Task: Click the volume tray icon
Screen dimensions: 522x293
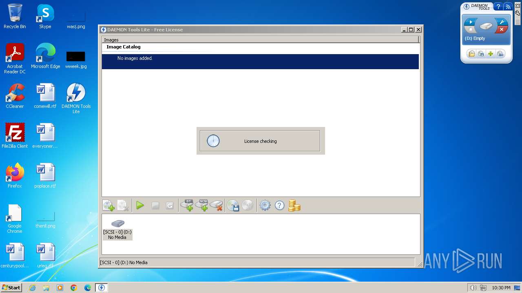Action: (x=473, y=288)
